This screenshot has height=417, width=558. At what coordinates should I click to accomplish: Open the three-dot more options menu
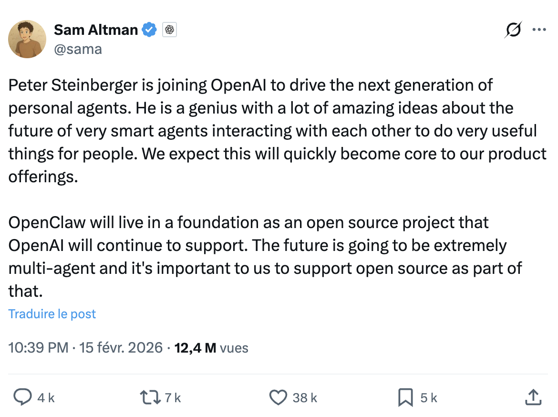(539, 30)
